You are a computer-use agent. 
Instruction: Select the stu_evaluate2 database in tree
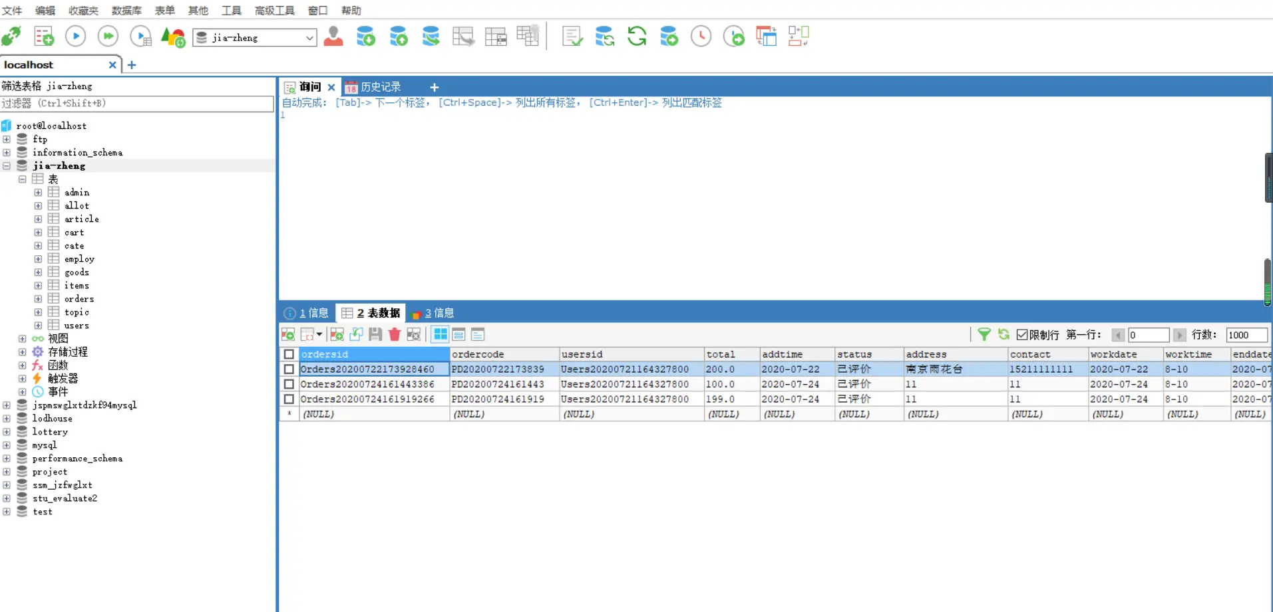65,498
